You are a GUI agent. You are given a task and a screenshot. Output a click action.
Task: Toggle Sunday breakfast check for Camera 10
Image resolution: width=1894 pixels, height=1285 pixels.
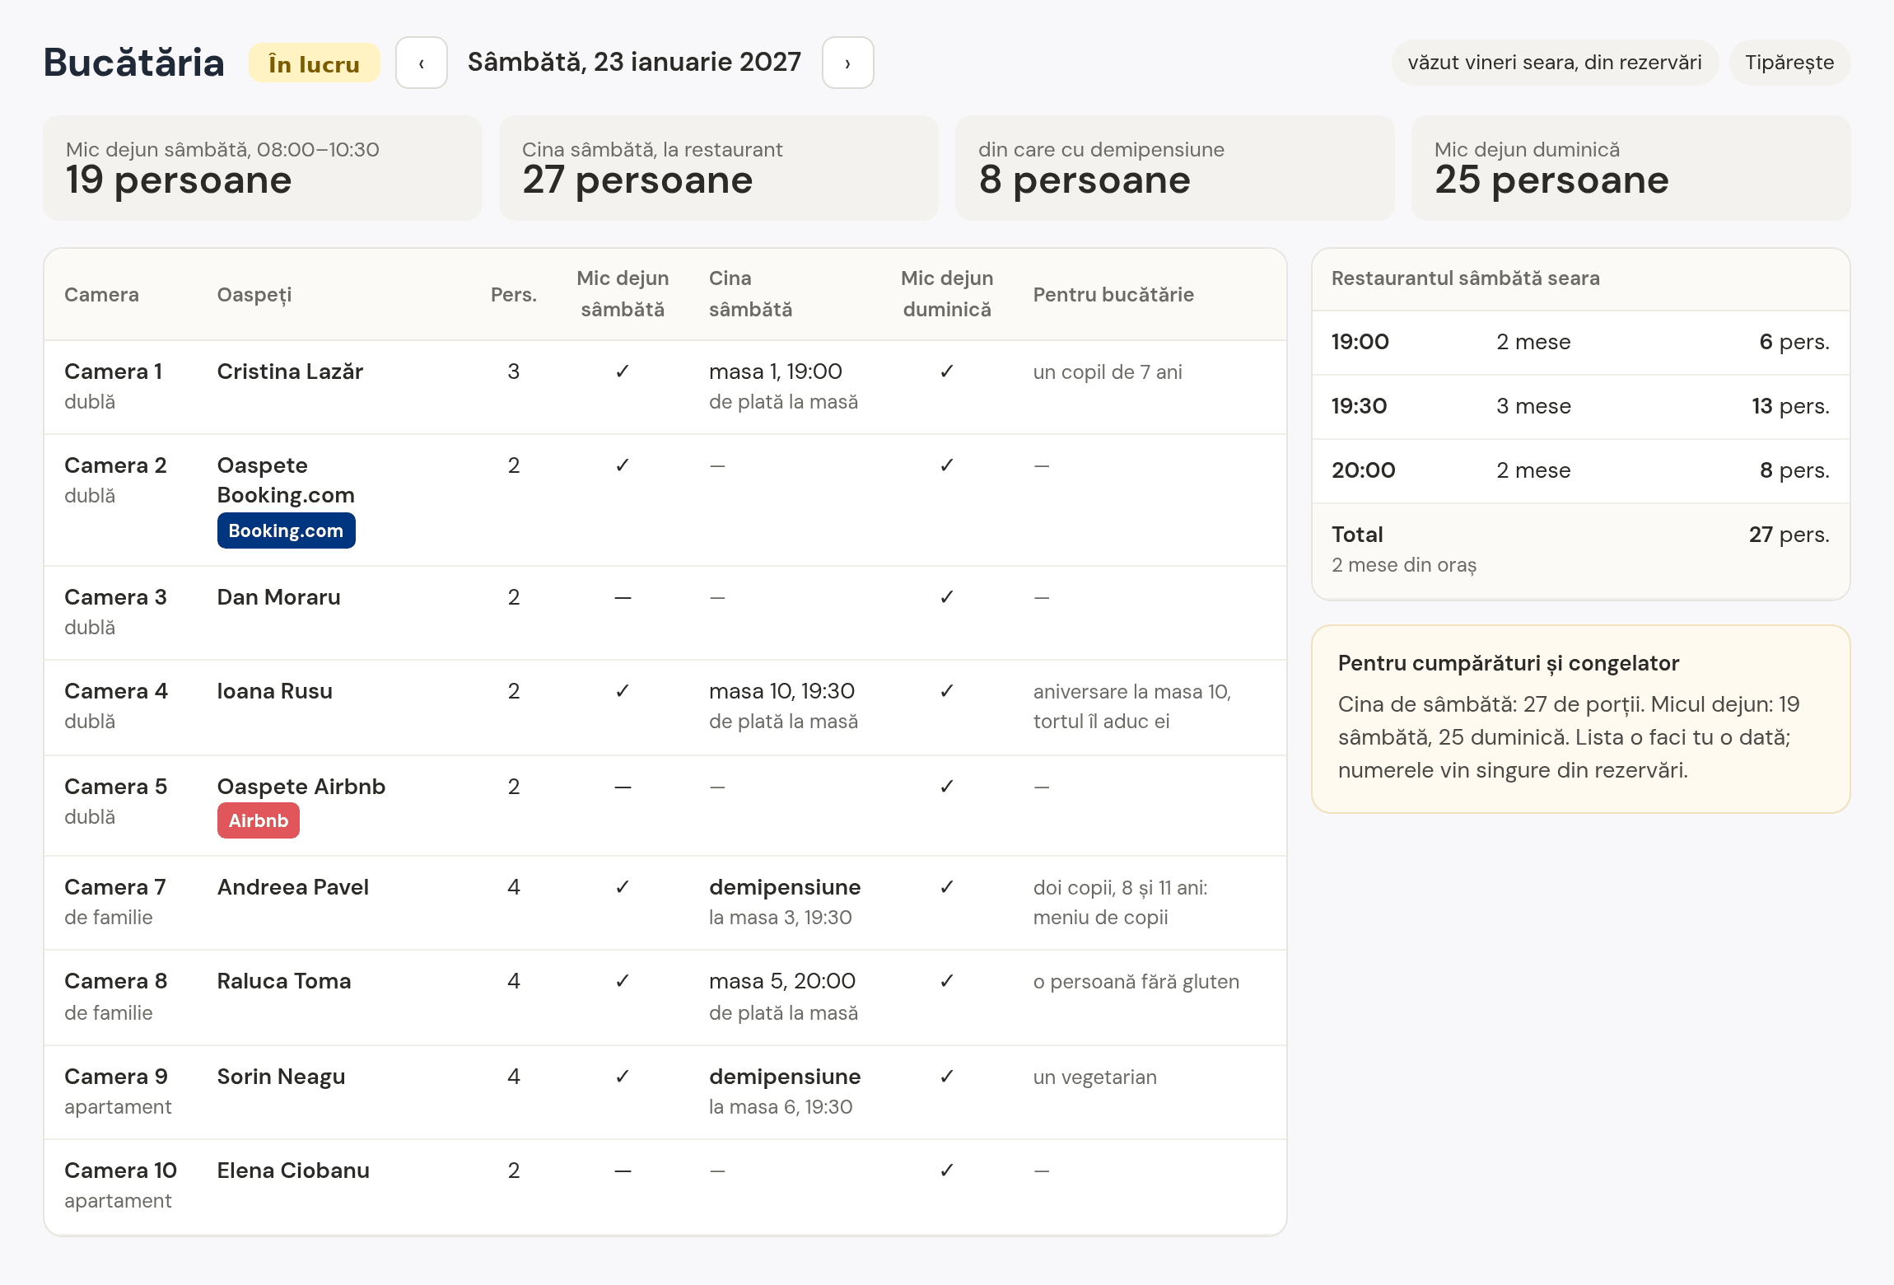947,1171
